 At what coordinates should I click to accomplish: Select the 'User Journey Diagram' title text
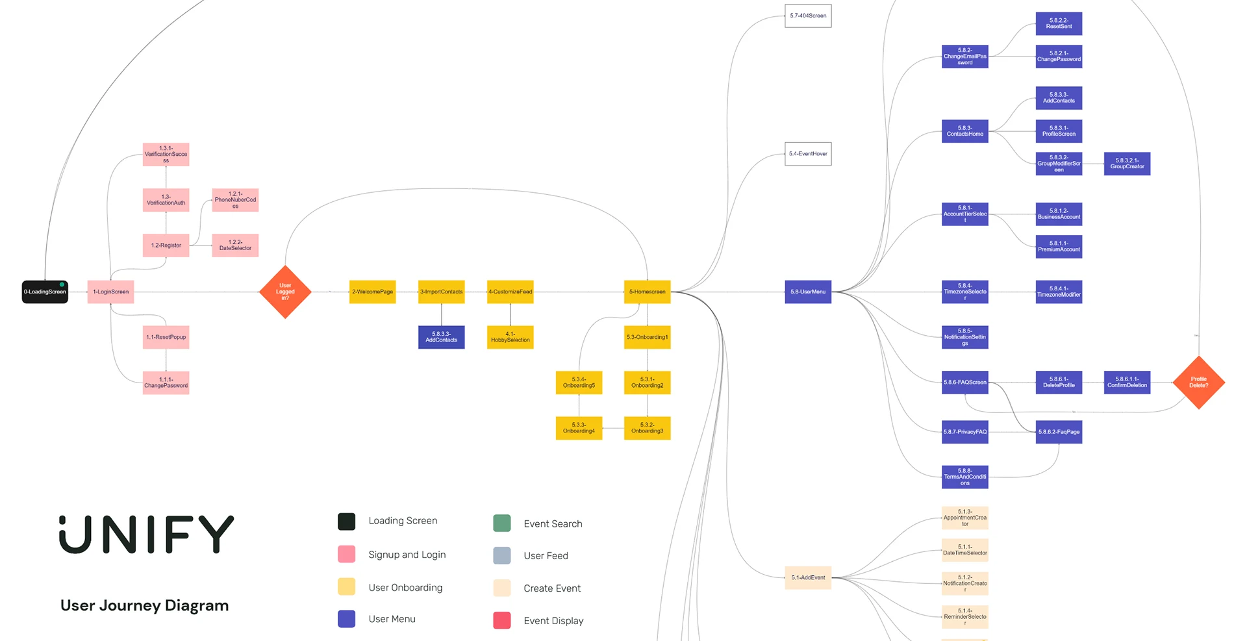tap(144, 605)
